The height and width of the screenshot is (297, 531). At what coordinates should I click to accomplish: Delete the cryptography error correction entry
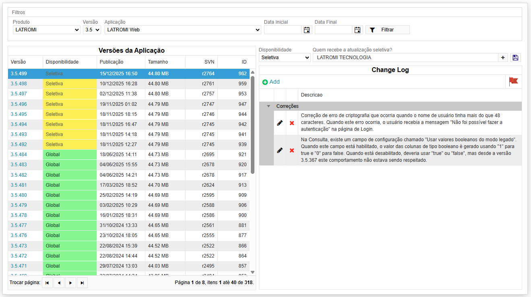tap(292, 123)
